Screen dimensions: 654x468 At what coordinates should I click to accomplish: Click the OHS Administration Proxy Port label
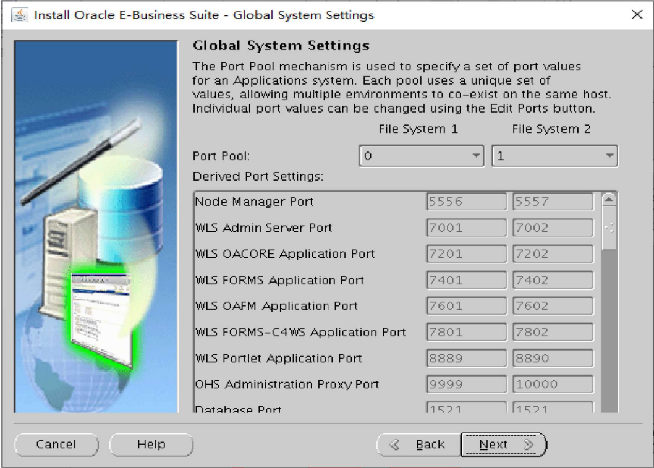point(287,384)
